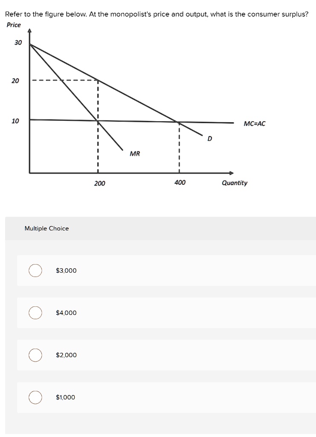Screen dimensions: 316x437
Task: Select the $1,000 radio button
Action: (35, 397)
